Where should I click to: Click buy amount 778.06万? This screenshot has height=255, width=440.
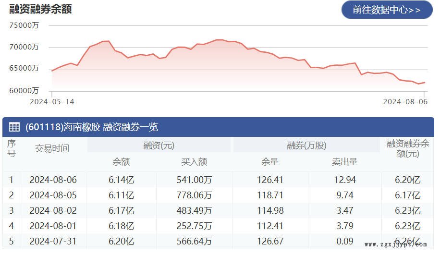coord(194,195)
